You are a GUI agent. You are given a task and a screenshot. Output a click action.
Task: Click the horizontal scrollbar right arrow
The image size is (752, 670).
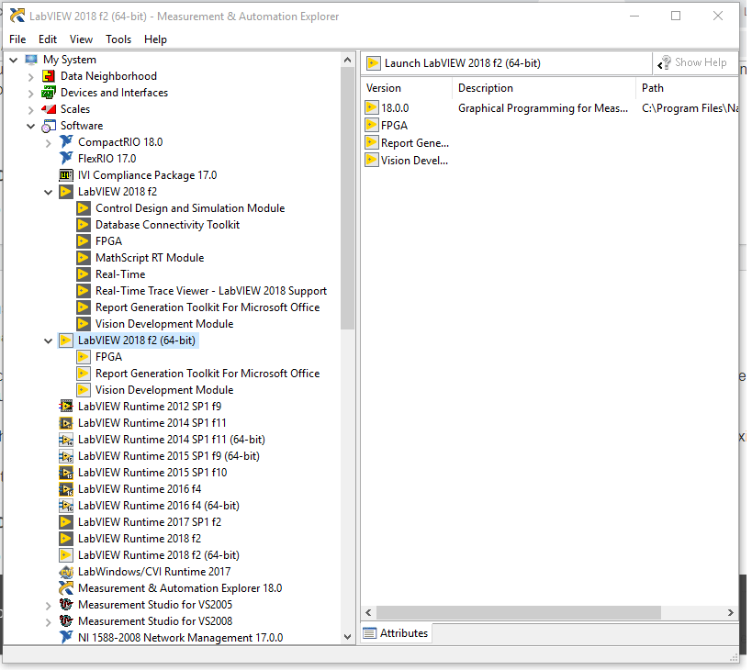click(730, 612)
